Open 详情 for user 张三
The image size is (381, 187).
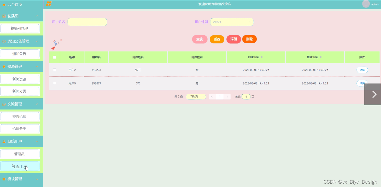point(362,70)
